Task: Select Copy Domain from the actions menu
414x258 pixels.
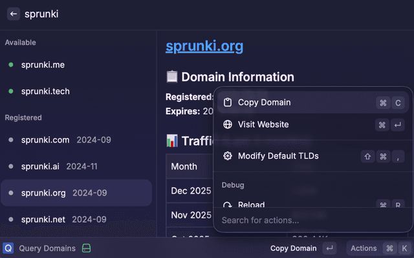Action: [x=264, y=103]
